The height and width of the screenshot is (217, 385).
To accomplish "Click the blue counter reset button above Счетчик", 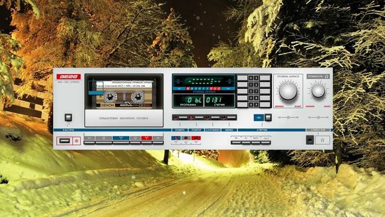I will click(259, 118).
